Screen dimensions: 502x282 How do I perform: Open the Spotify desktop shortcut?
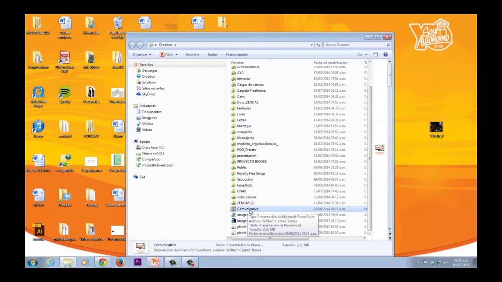(x=65, y=95)
